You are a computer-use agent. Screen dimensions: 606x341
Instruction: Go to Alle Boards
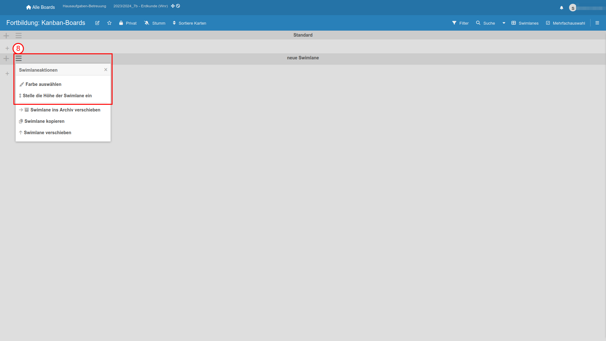pos(40,7)
